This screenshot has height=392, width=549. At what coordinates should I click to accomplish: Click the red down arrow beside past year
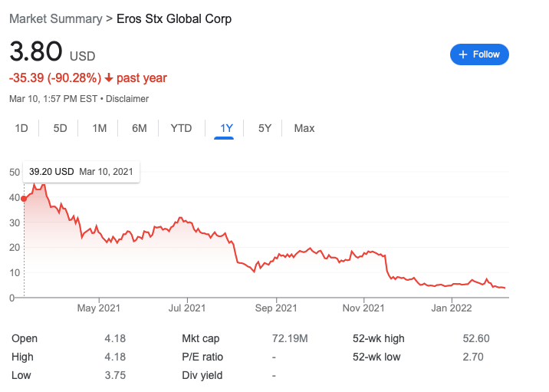109,77
